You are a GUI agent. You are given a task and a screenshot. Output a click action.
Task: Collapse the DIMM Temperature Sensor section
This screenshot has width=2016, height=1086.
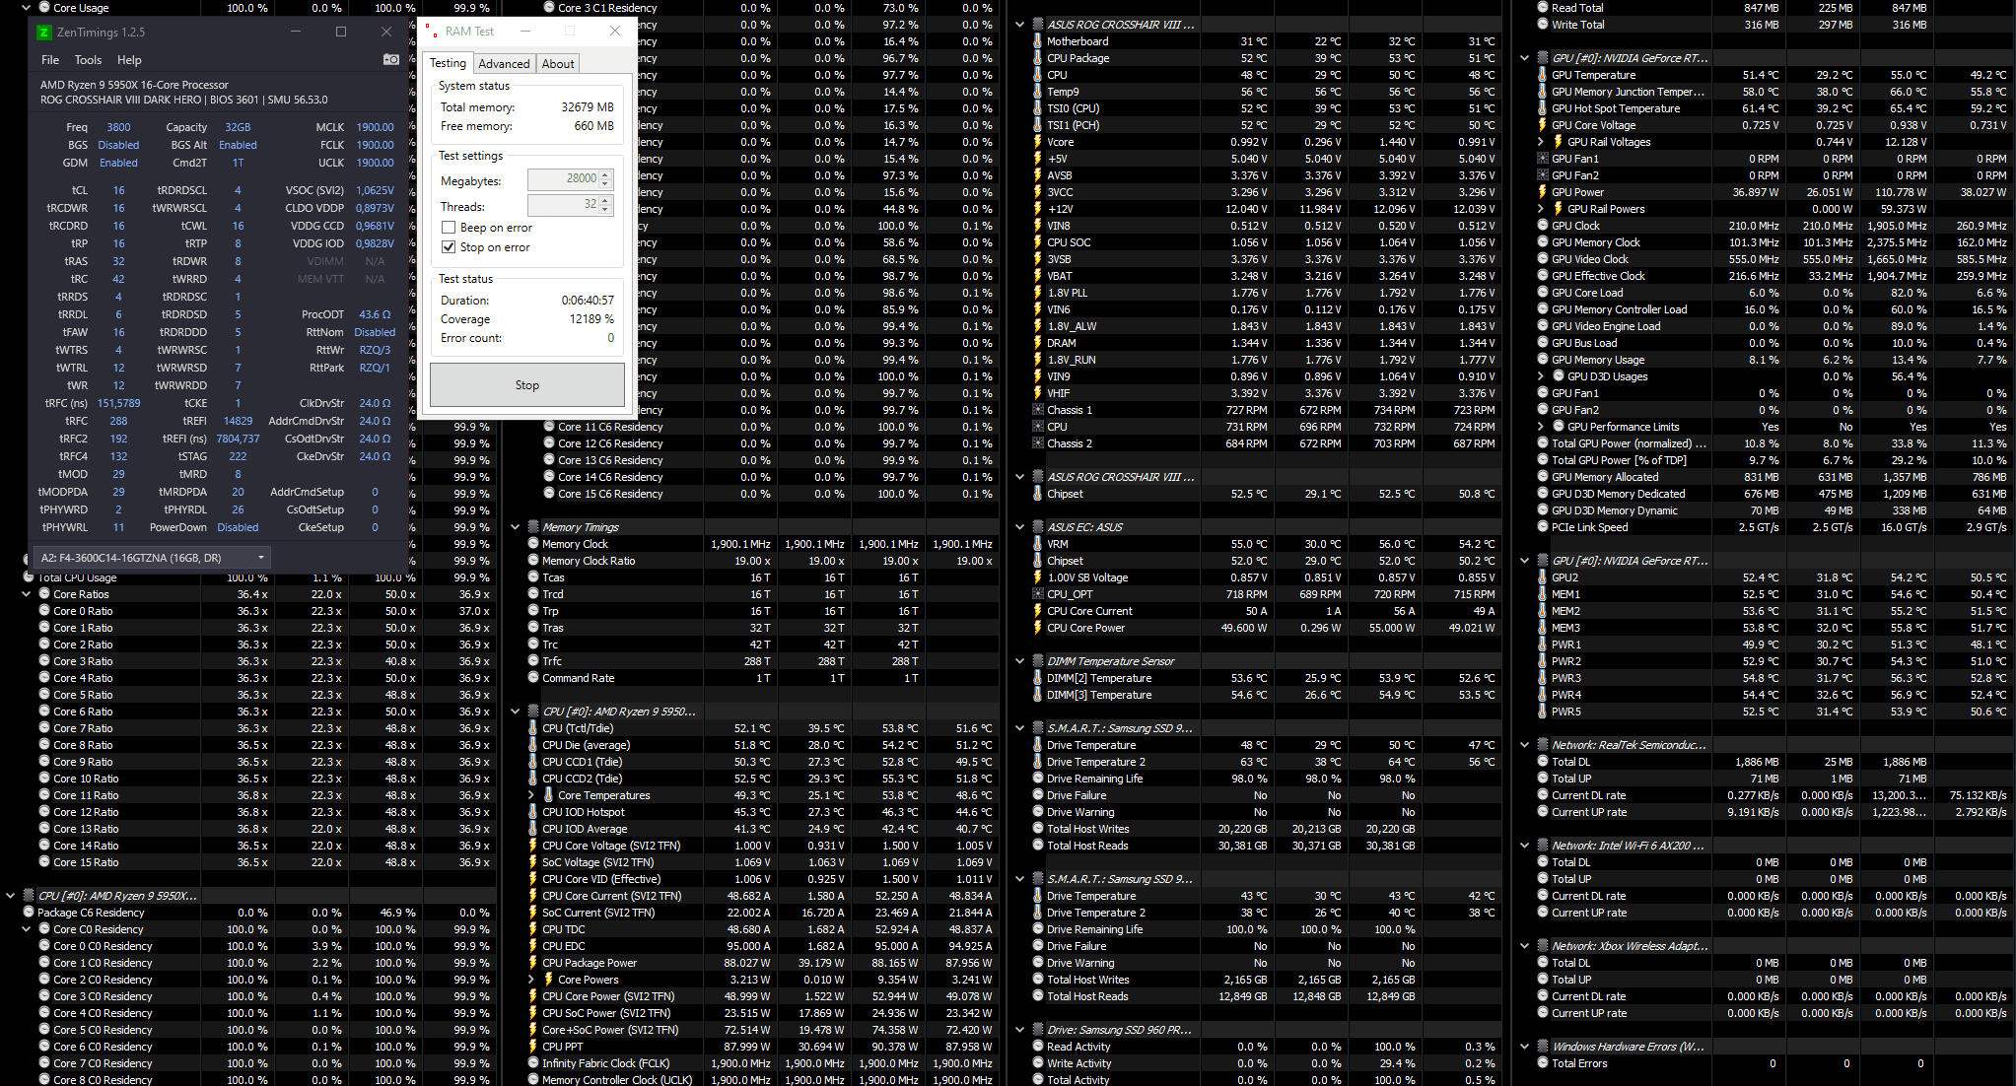click(1020, 661)
